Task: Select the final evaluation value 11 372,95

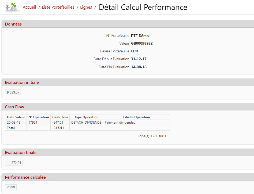Action: tap(14, 163)
